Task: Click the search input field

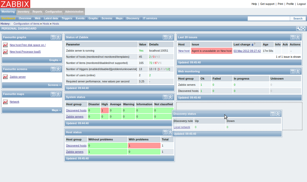Action: [x=269, y=18]
